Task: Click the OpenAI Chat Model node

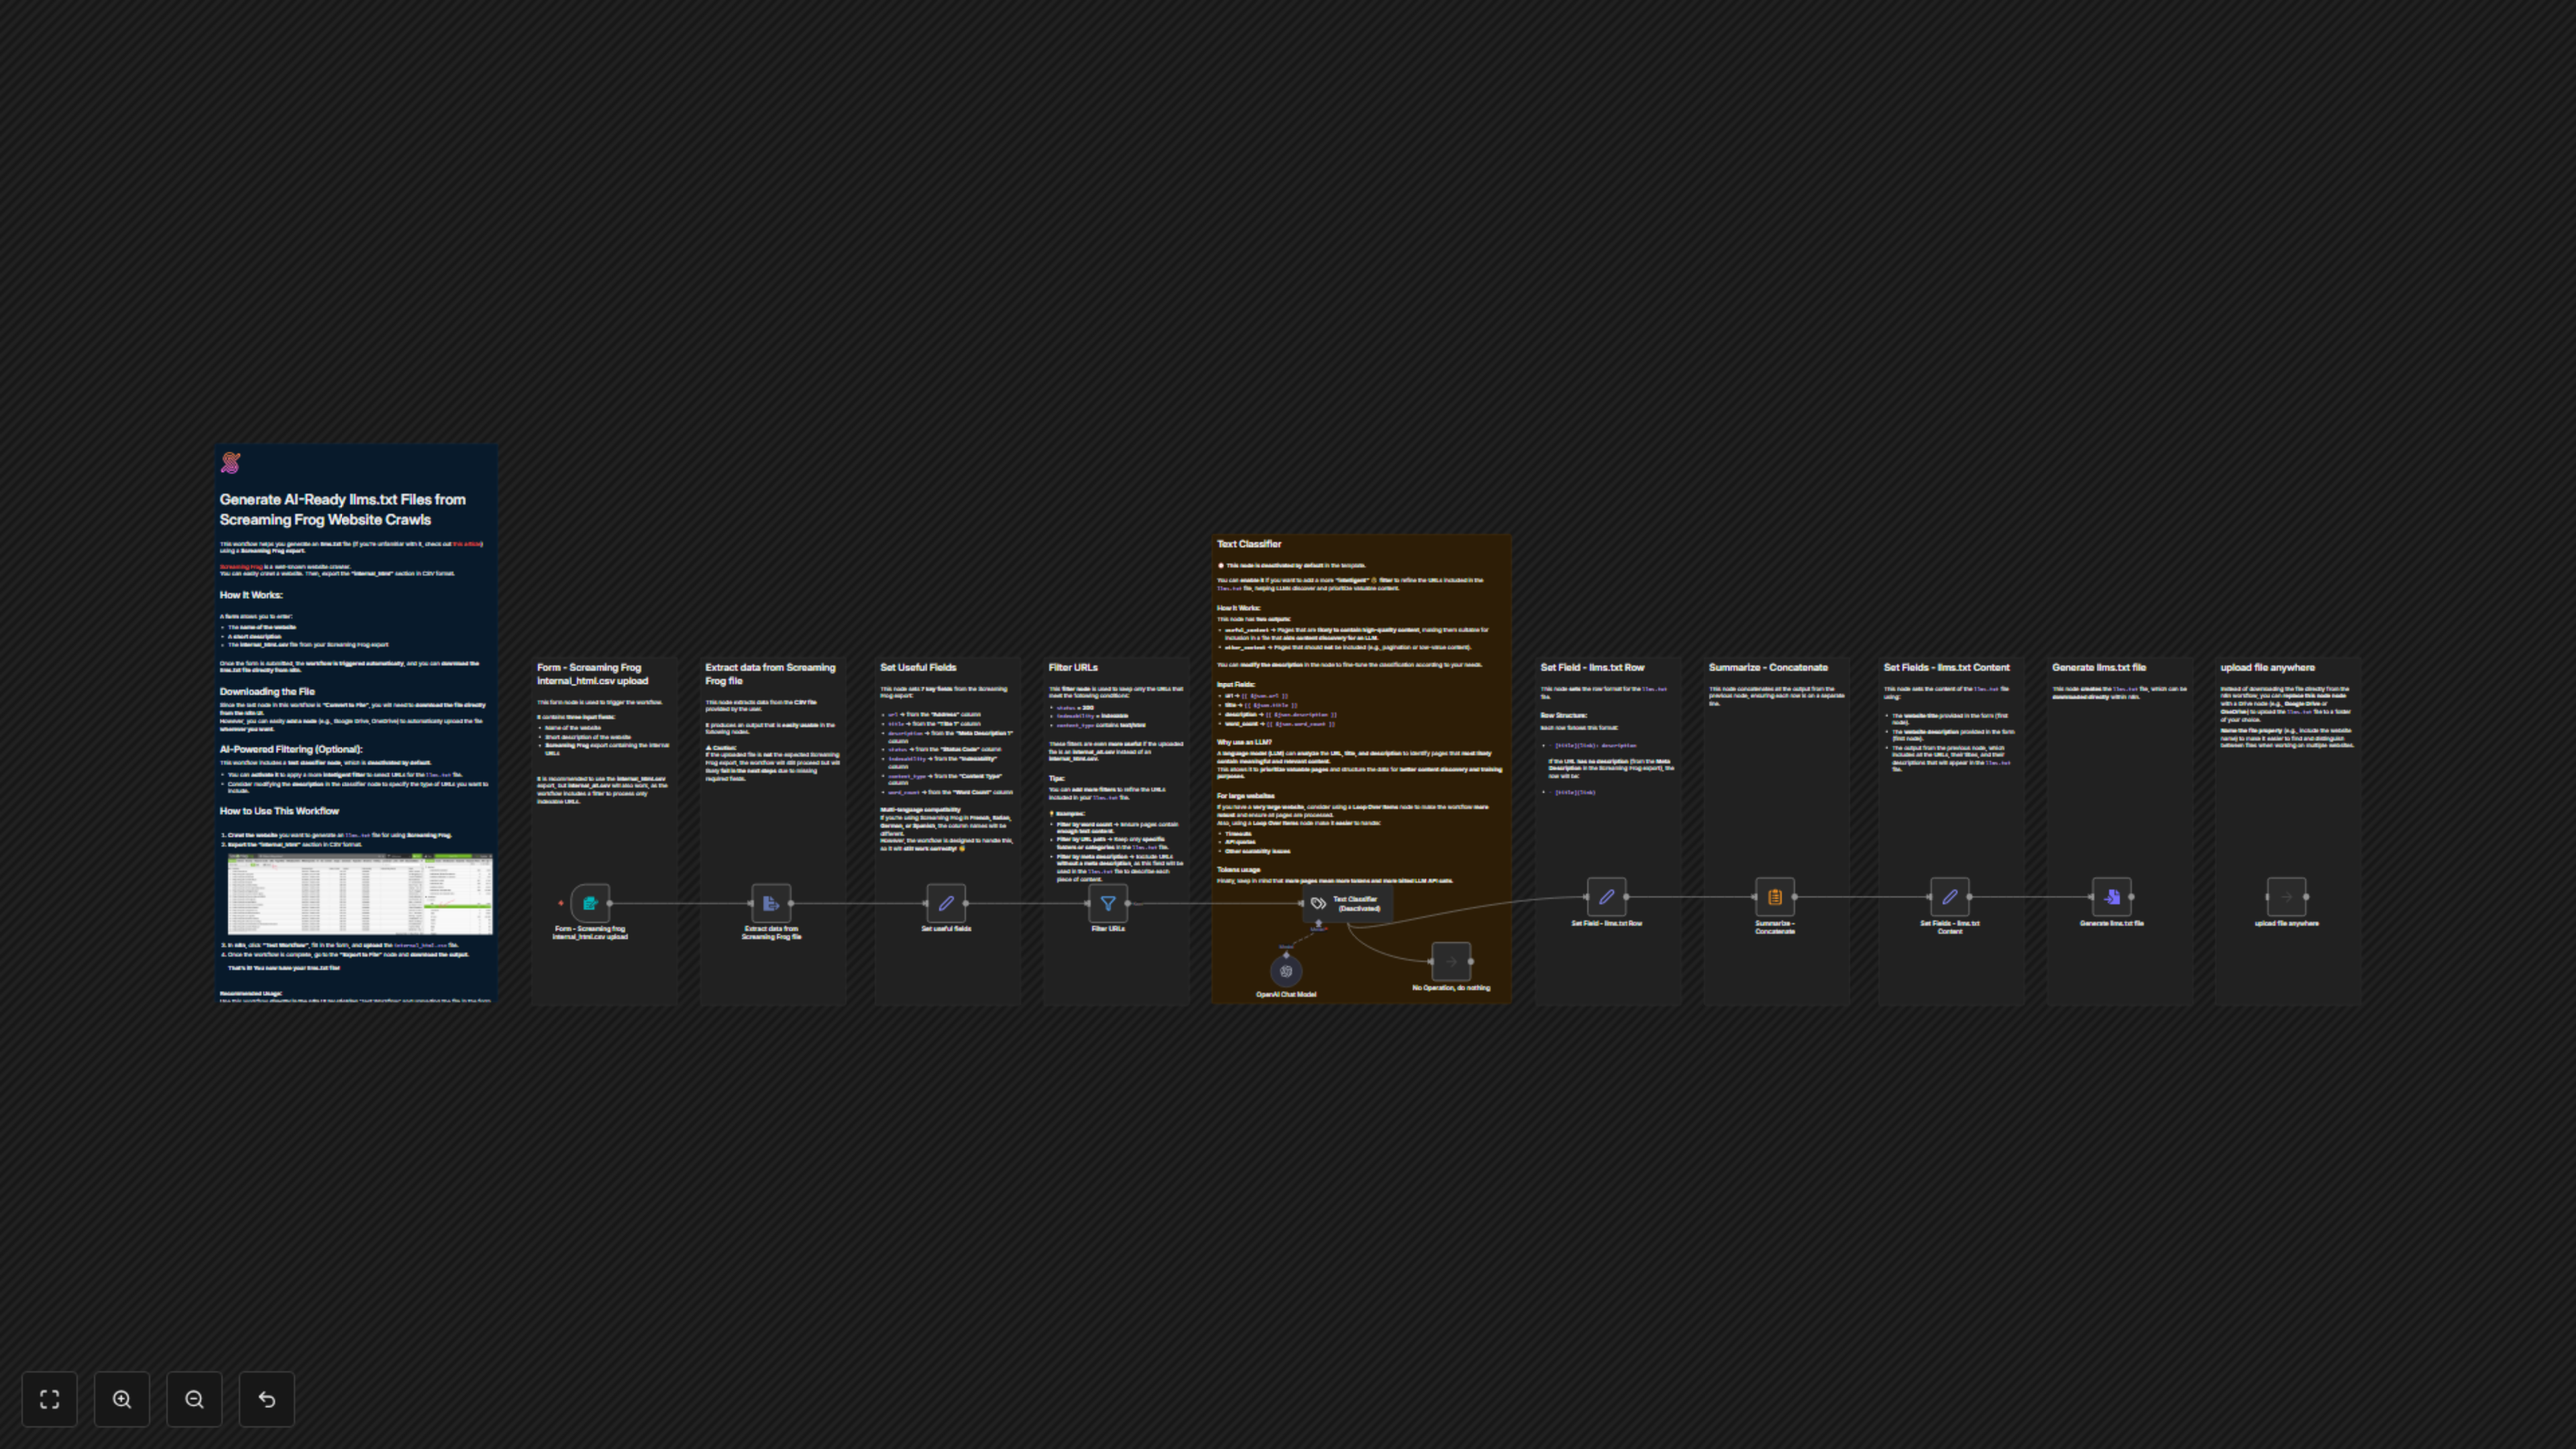Action: [x=1286, y=971]
